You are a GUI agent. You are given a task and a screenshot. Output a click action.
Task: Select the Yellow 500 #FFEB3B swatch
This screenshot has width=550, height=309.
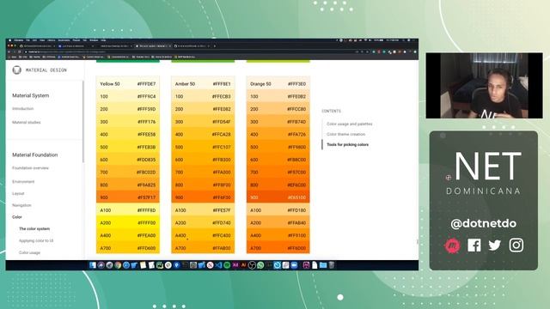(128, 147)
